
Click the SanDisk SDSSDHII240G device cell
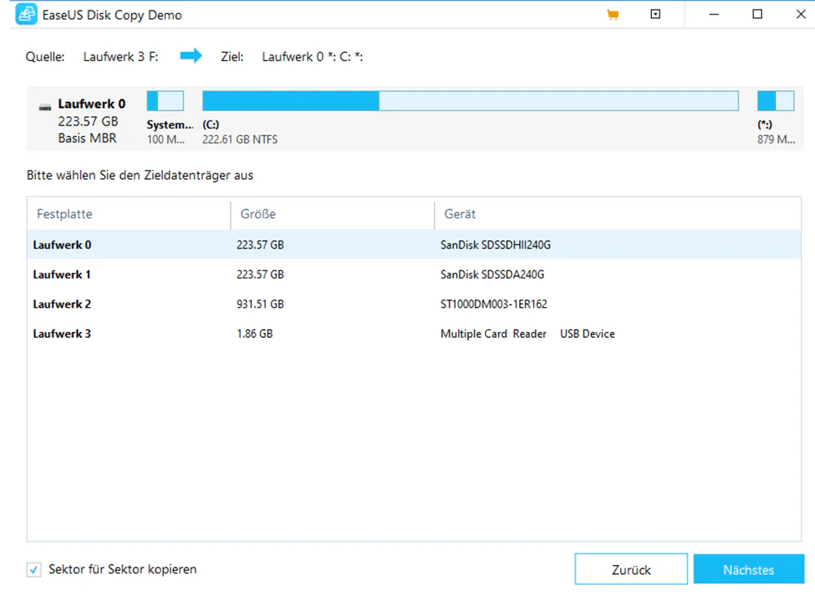pyautogui.click(x=496, y=244)
